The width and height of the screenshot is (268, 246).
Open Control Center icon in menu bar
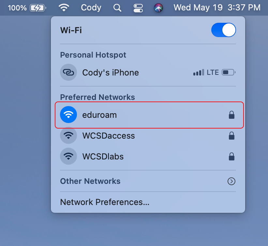pos(138,8)
